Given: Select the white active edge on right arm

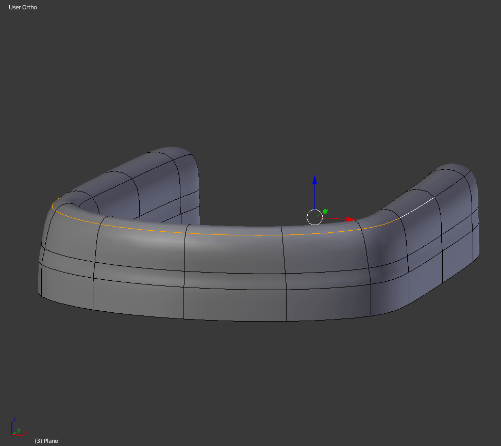Looking at the screenshot, I should point(417,208).
